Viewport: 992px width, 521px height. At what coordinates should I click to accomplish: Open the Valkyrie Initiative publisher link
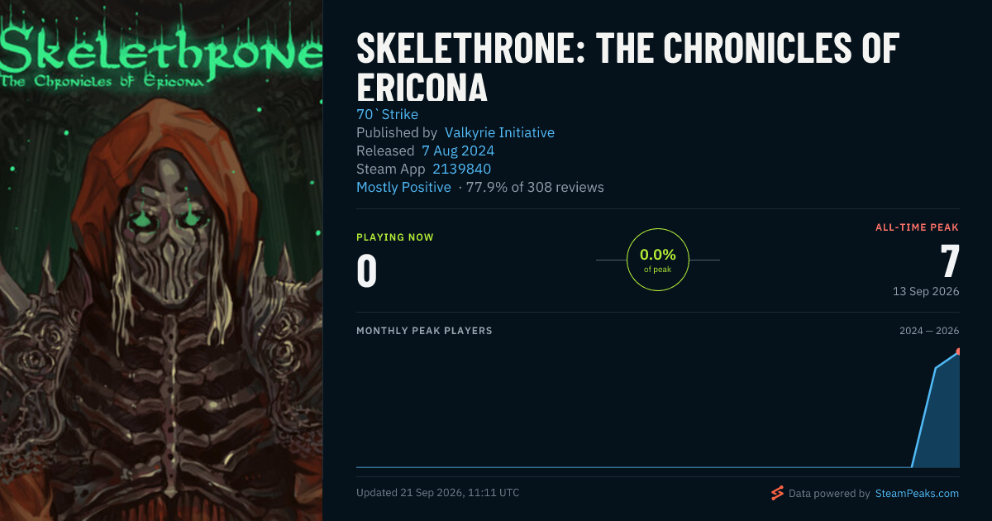pyautogui.click(x=499, y=132)
